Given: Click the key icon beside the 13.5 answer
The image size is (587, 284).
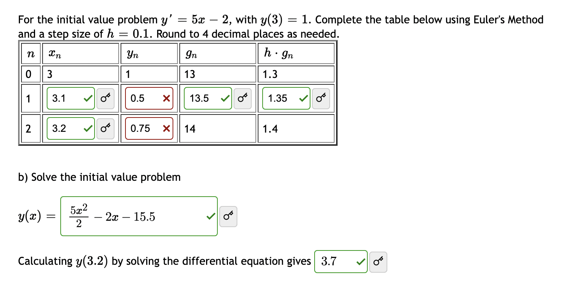Looking at the screenshot, I should pyautogui.click(x=242, y=98).
